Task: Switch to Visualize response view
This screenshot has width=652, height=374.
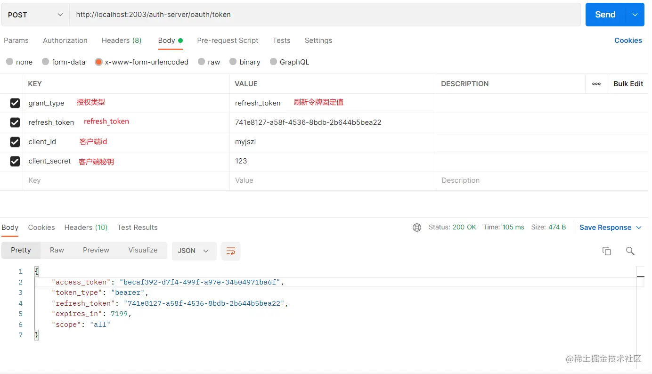Action: (143, 250)
